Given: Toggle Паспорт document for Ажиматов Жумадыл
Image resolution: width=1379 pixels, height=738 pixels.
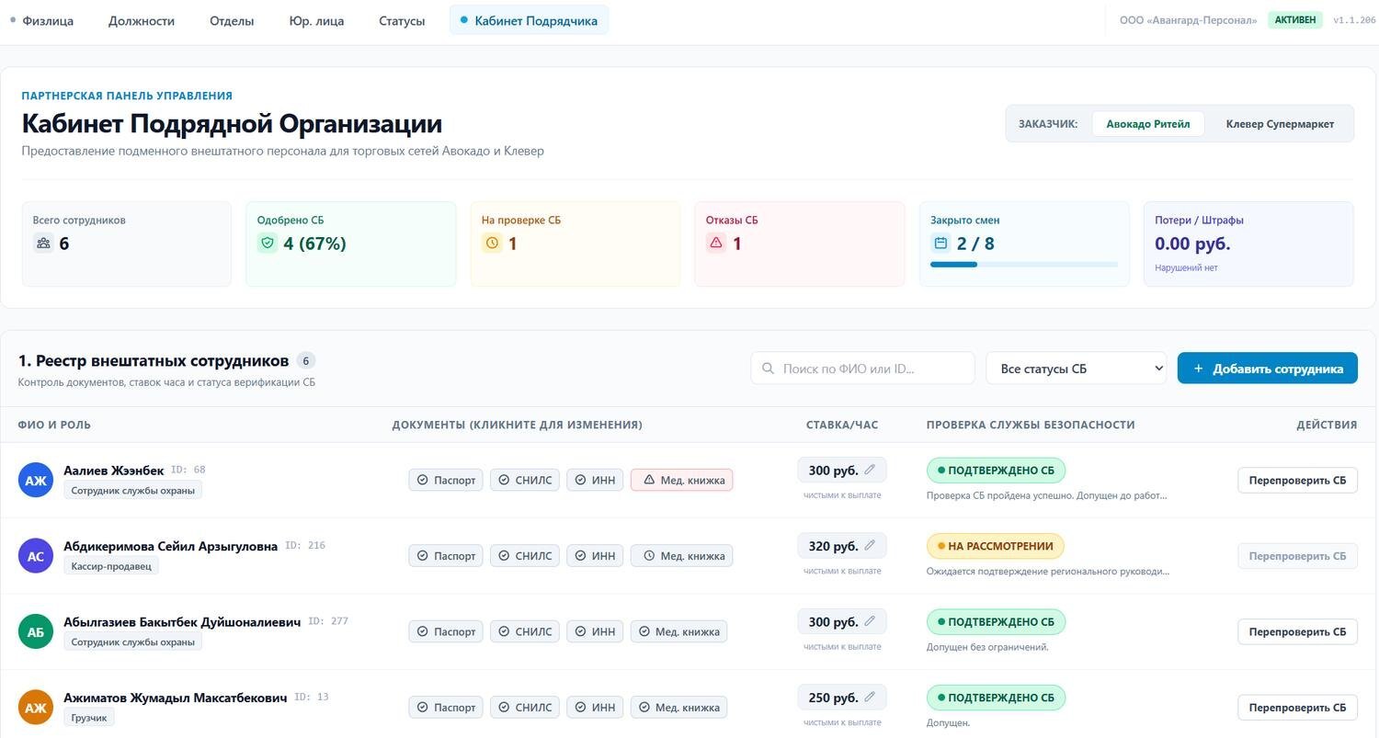Looking at the screenshot, I should (x=446, y=707).
